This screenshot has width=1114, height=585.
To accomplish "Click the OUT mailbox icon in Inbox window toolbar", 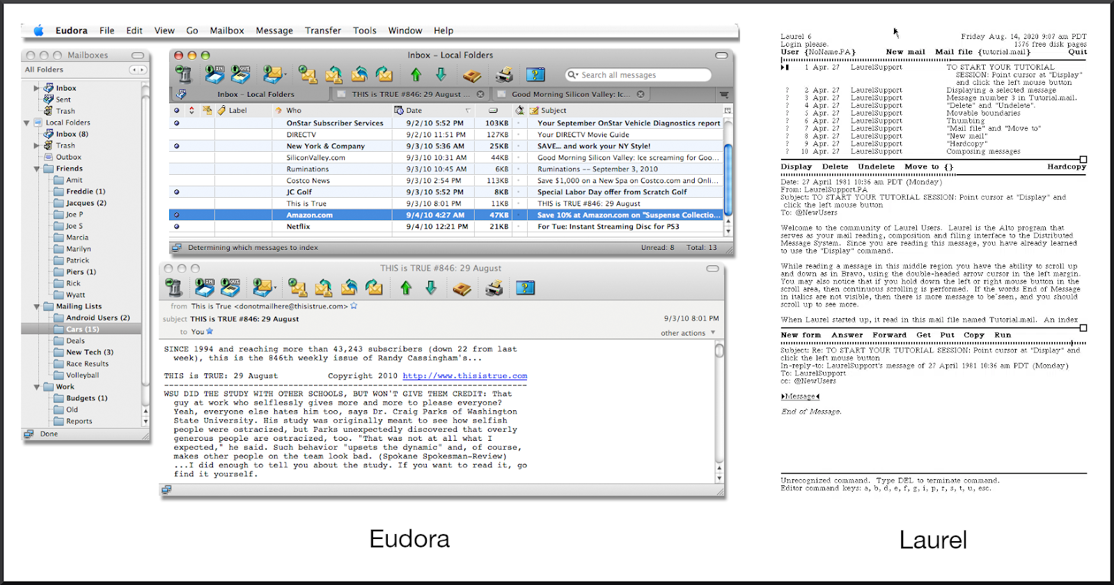I will pos(240,74).
